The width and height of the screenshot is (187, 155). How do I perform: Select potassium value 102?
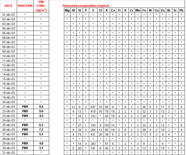point(107,125)
